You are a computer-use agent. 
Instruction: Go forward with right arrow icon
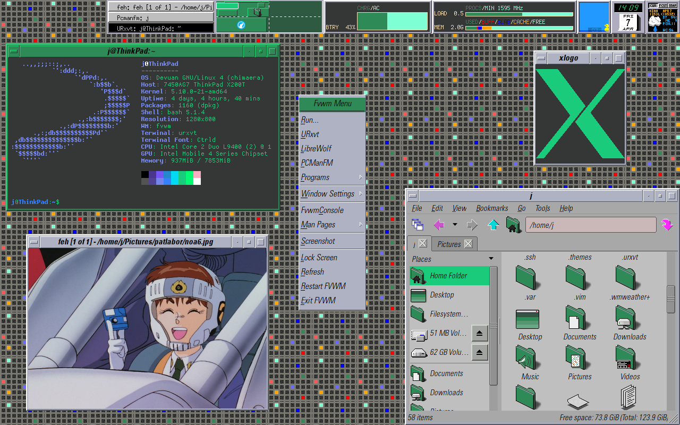tap(472, 225)
